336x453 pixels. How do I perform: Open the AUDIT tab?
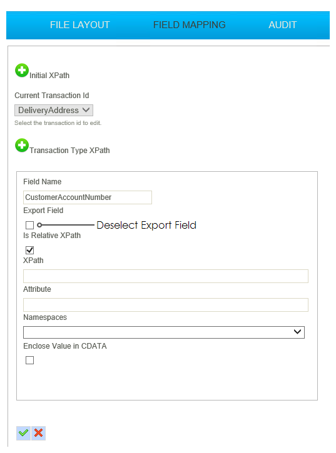coord(282,25)
